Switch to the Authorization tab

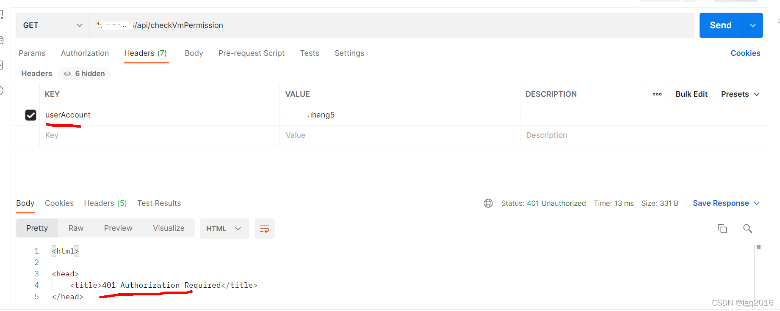tap(85, 53)
